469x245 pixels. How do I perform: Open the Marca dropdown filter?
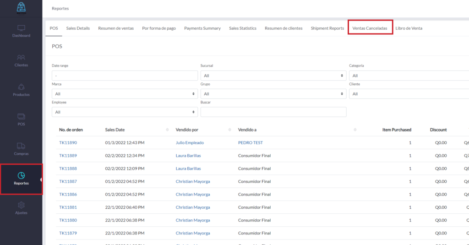125,94
